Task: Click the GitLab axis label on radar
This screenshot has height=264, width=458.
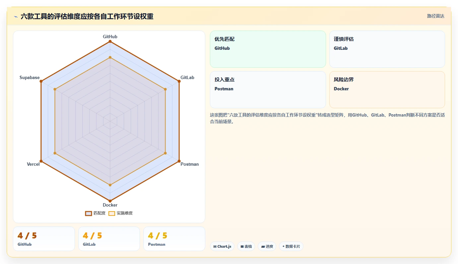Action: pyautogui.click(x=187, y=77)
